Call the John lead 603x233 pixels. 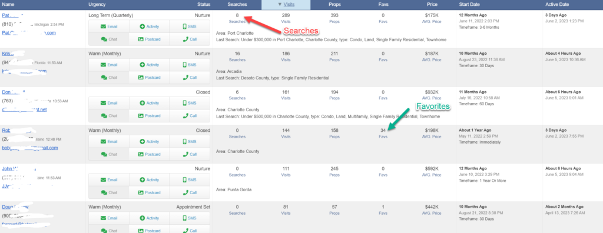[190, 192]
